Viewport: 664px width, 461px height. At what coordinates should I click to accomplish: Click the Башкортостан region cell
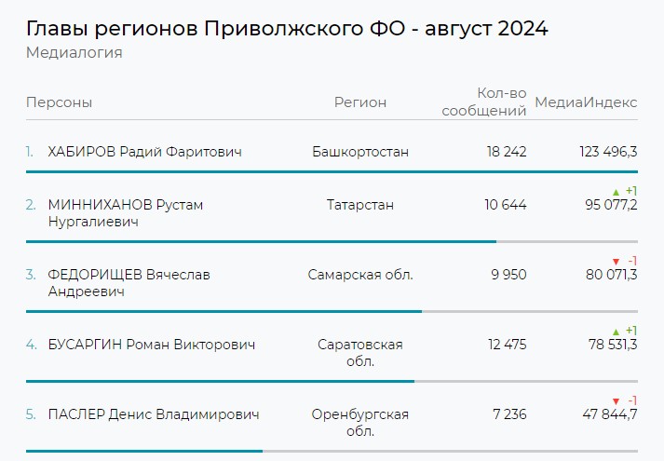(360, 151)
